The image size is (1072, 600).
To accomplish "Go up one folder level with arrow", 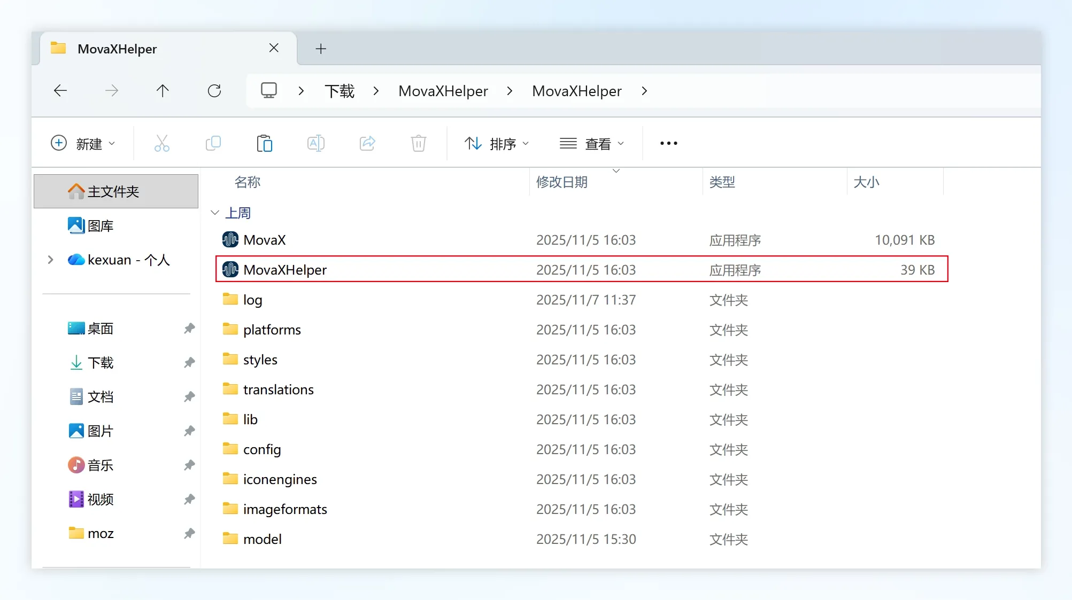I will pyautogui.click(x=163, y=91).
